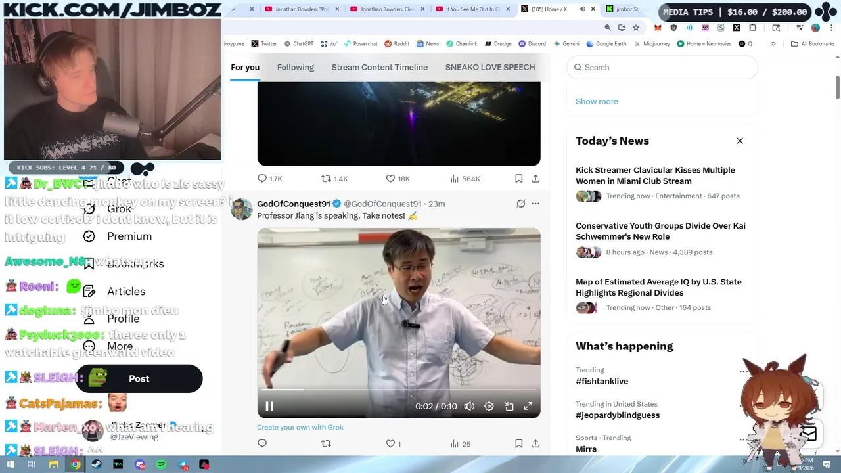Switch to the Following tab
This screenshot has height=473, width=841.
(296, 67)
